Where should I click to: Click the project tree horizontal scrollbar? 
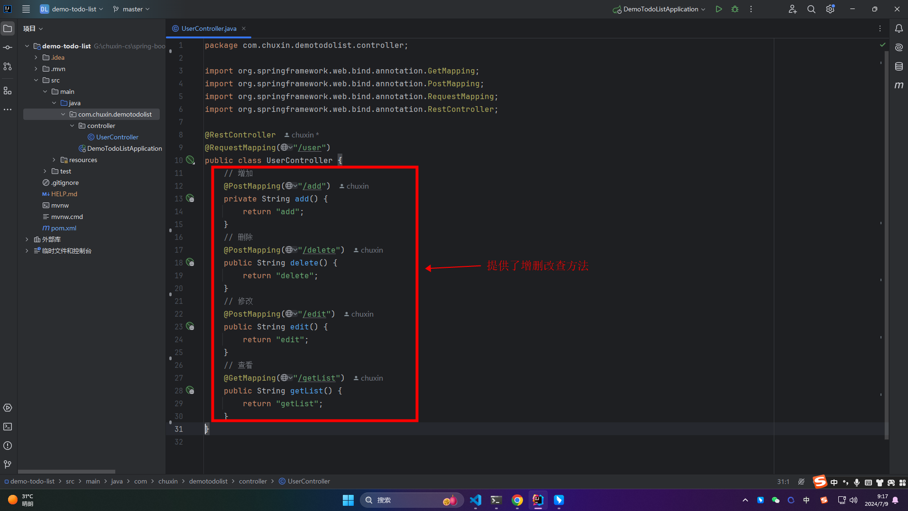(x=66, y=472)
